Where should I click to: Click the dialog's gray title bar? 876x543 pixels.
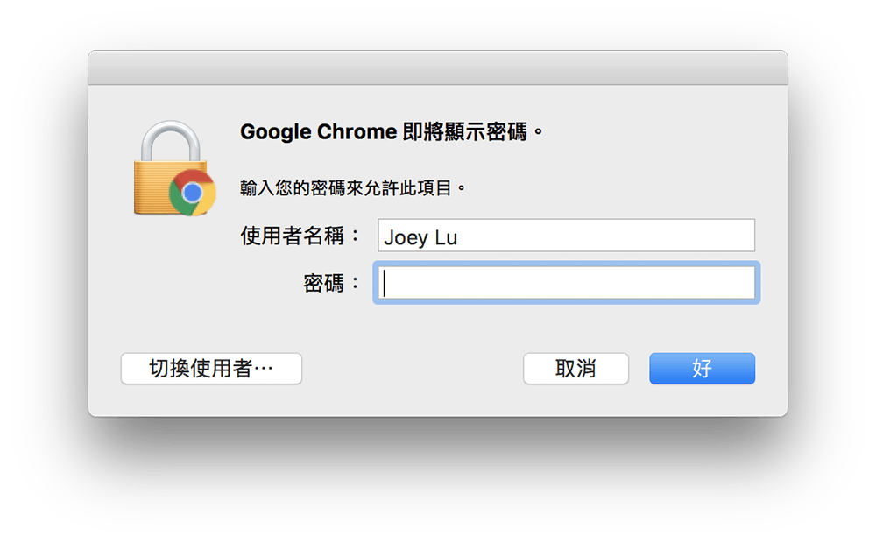tap(438, 67)
